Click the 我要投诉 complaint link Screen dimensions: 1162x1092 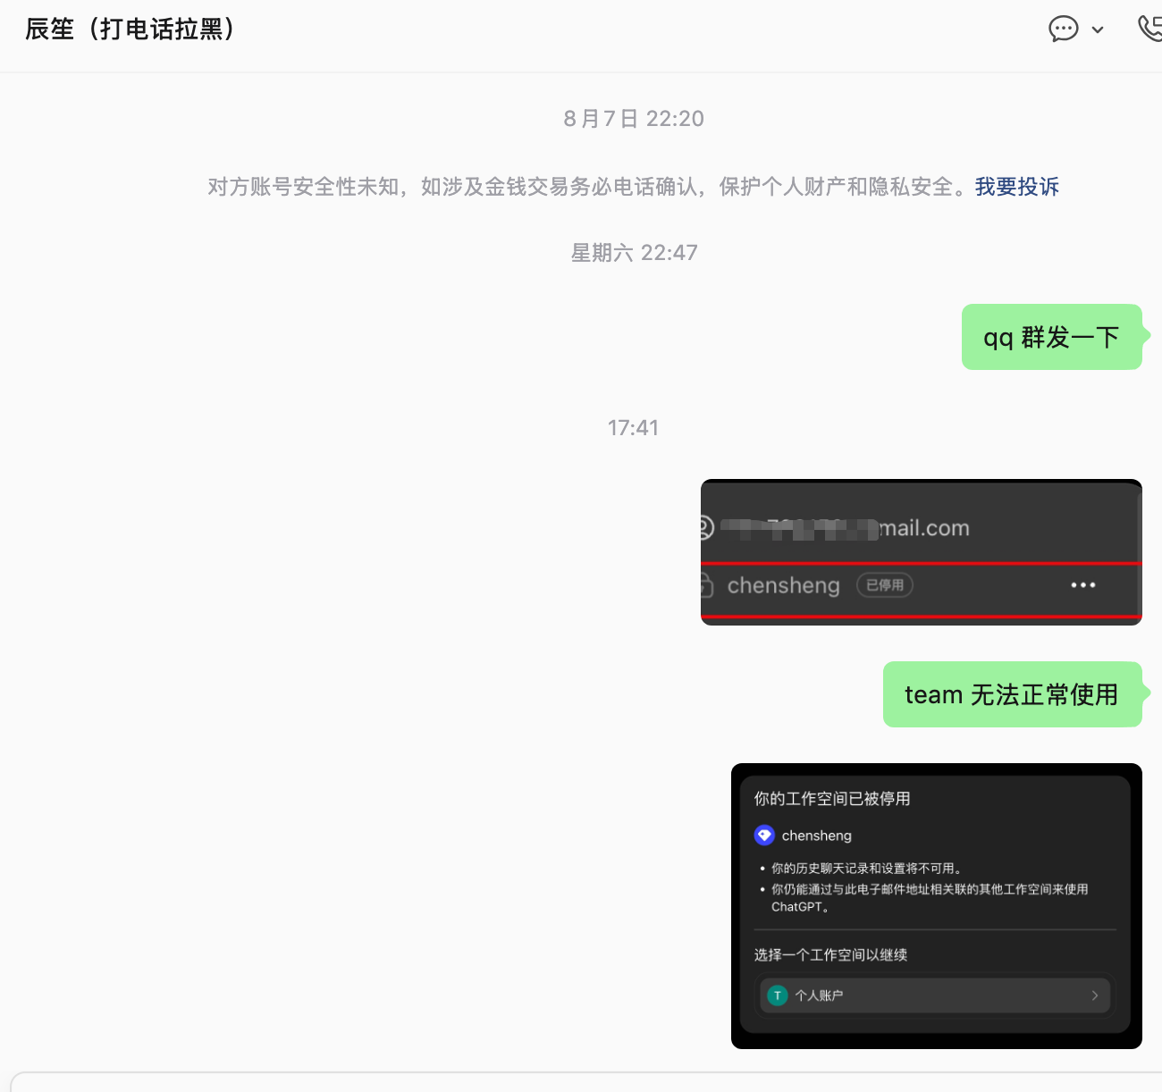click(x=1016, y=187)
